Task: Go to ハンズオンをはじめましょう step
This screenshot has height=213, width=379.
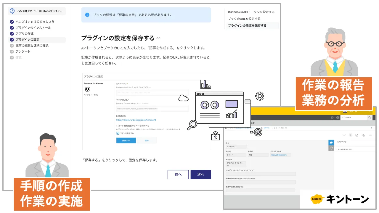Action: (x=35, y=22)
